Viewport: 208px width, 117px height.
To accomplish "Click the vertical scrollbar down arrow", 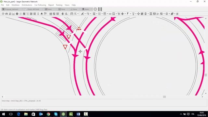I will pos(206,93).
